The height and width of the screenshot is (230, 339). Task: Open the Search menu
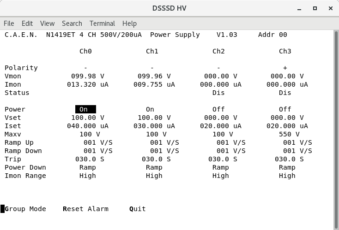[72, 24]
